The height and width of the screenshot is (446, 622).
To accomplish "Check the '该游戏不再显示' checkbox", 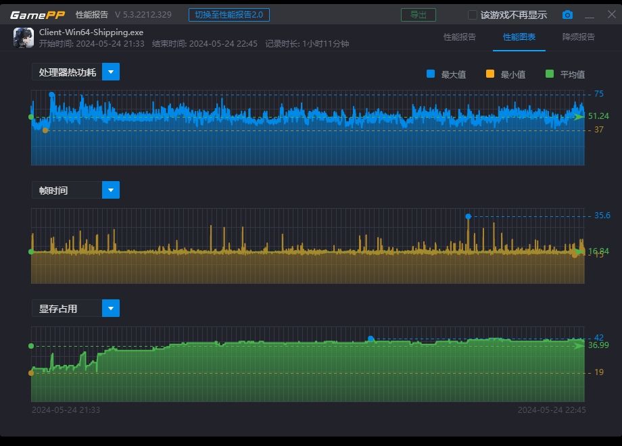I will (473, 15).
